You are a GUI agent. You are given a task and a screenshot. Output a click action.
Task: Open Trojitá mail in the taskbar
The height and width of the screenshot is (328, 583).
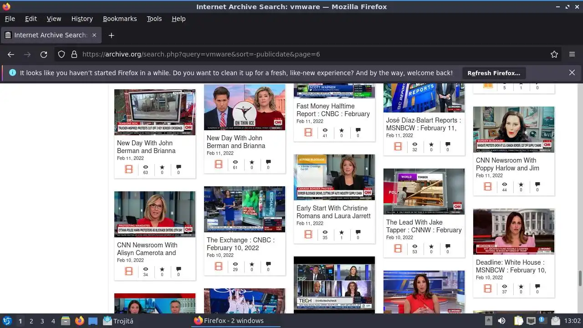tap(118, 321)
